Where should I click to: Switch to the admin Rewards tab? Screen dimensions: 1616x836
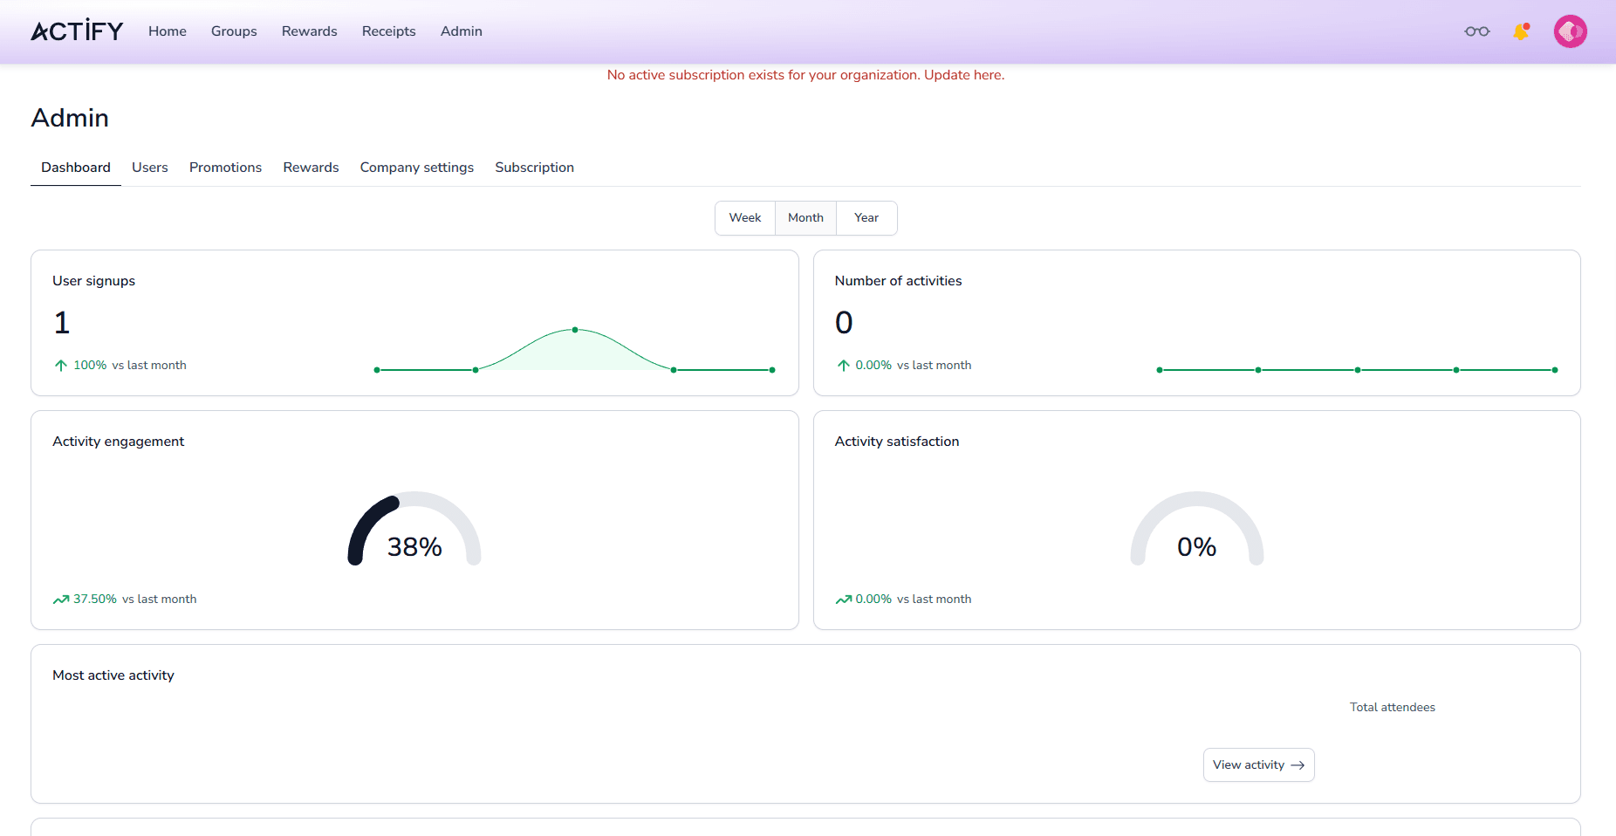pos(311,168)
